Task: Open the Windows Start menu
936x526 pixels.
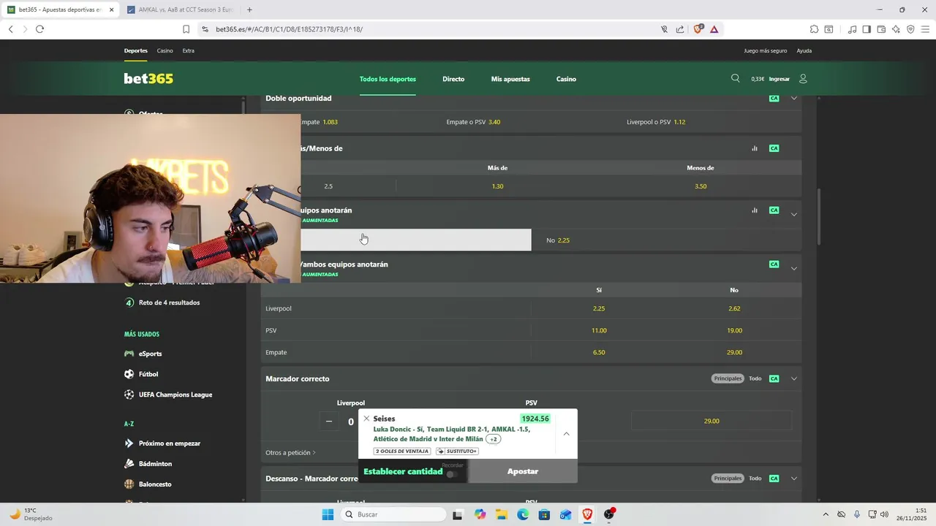Action: coord(328,514)
